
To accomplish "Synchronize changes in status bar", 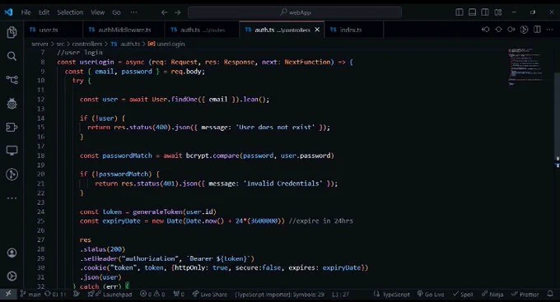I will (56, 294).
